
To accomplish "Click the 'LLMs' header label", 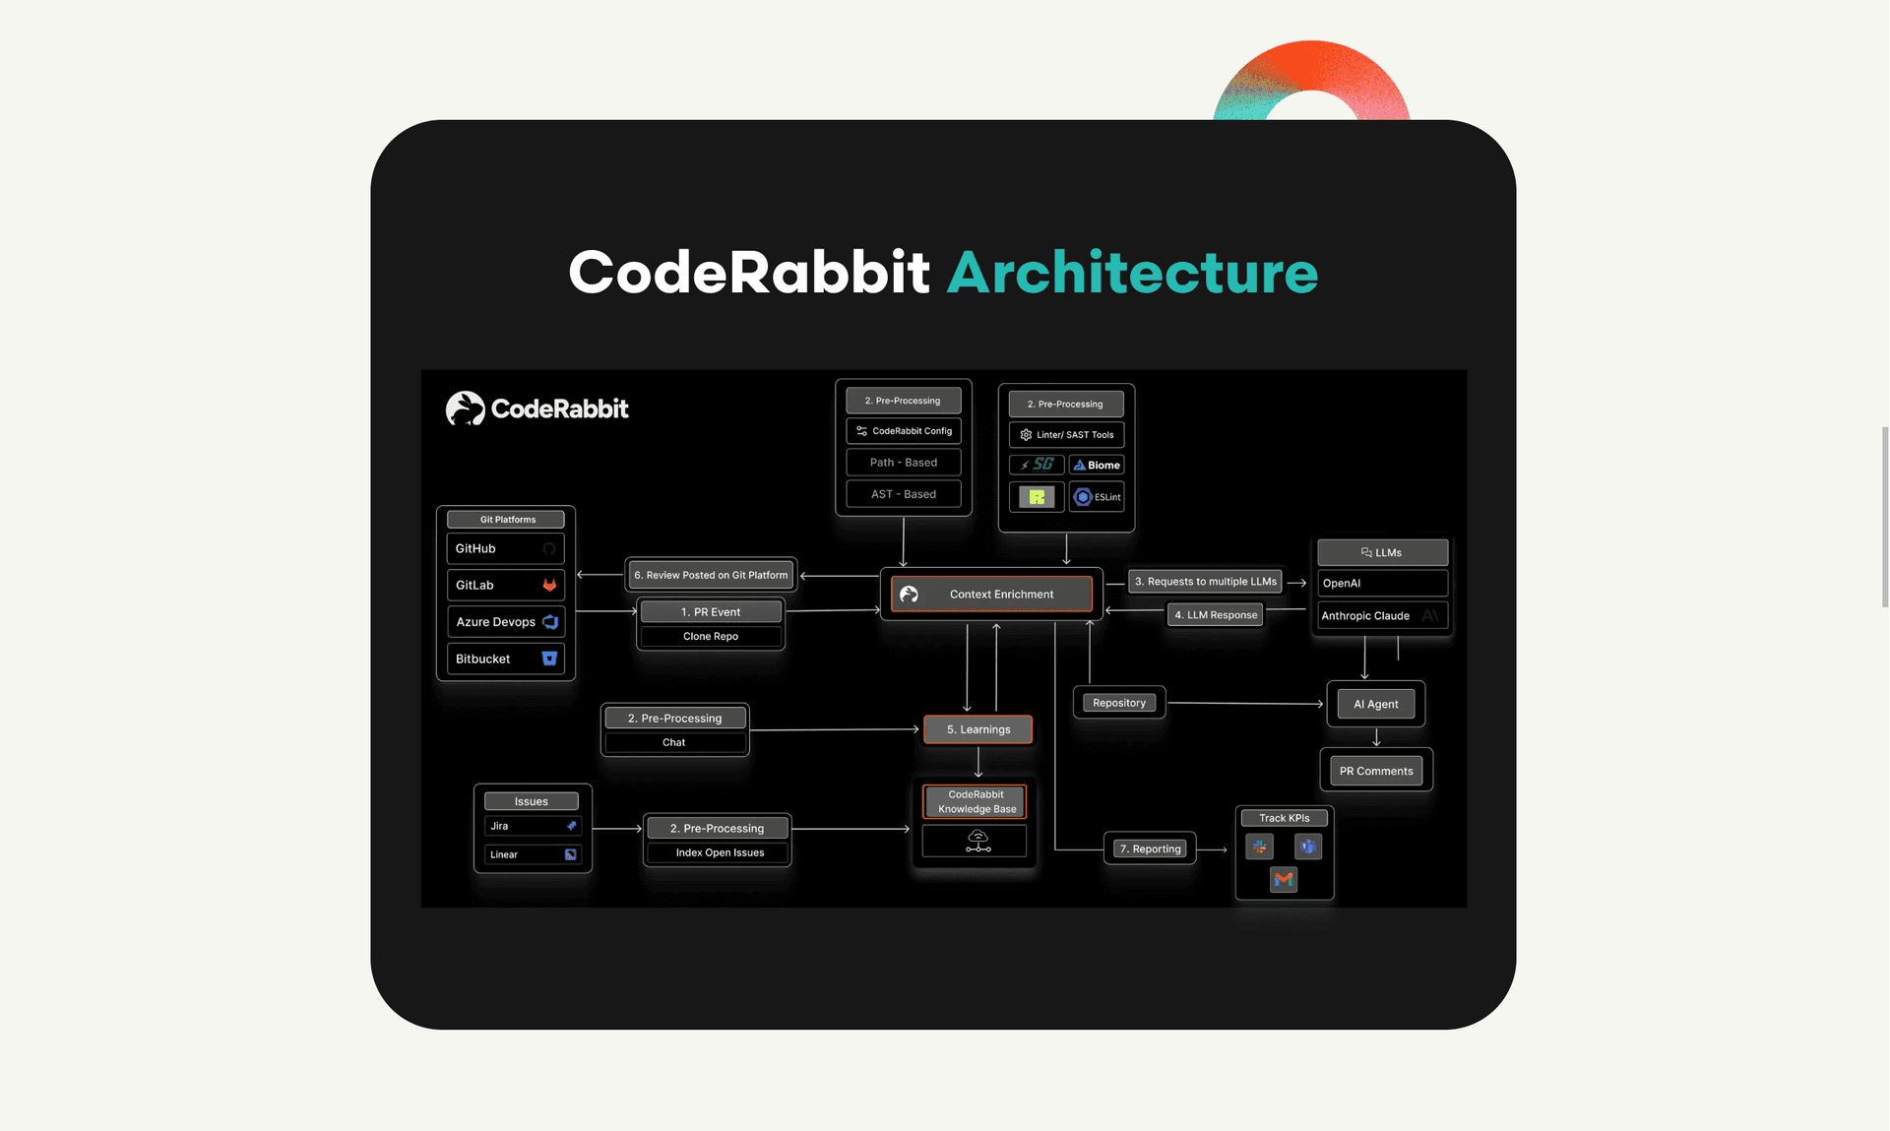I will [1388, 553].
